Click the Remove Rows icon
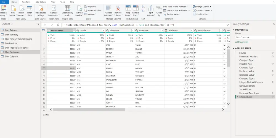The image size is (276, 138). pos(136,8)
